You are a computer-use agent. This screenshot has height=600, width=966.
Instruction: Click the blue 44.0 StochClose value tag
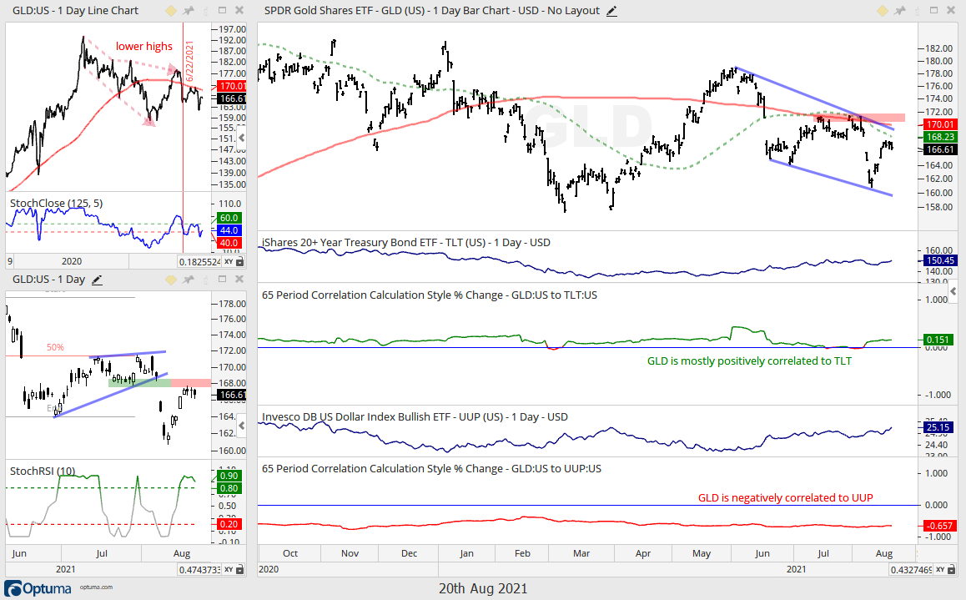click(x=229, y=230)
